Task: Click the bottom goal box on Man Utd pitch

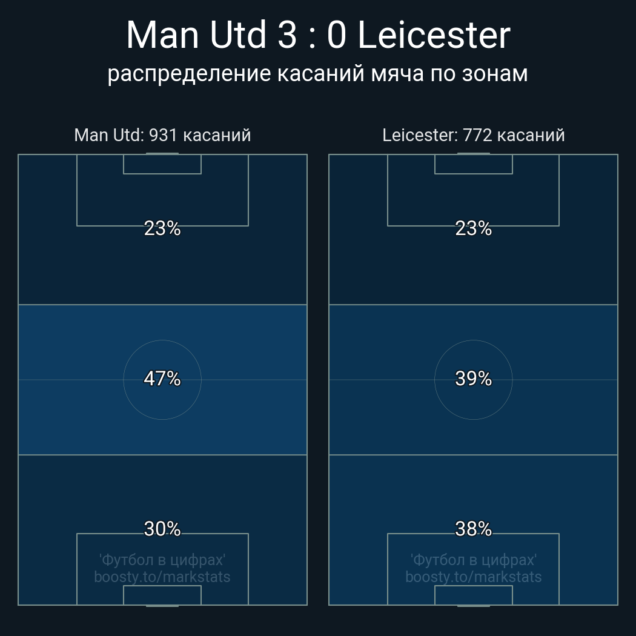Action: point(162,595)
